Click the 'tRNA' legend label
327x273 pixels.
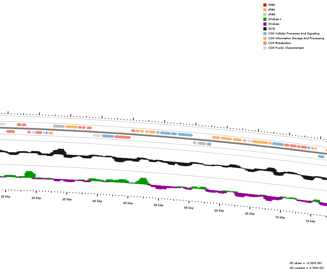[x=271, y=10]
